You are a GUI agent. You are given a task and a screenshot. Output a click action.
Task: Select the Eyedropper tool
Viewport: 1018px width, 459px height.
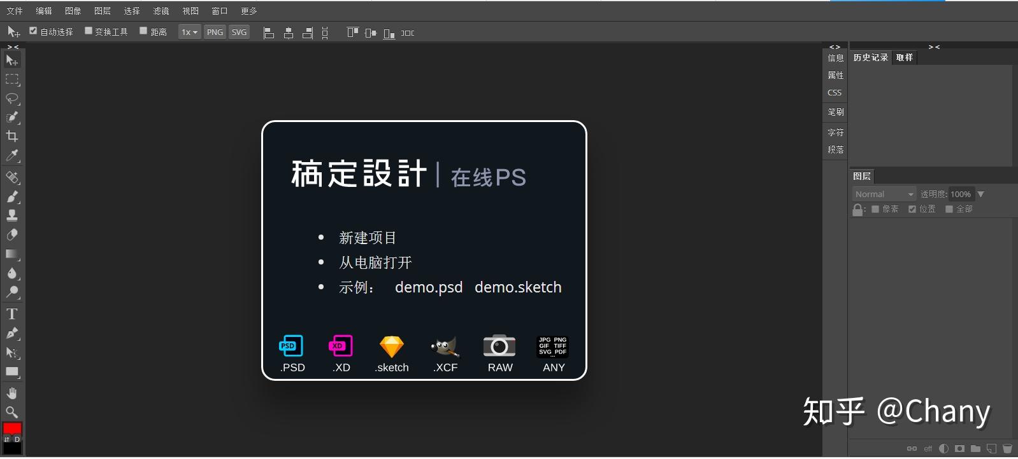tap(12, 156)
